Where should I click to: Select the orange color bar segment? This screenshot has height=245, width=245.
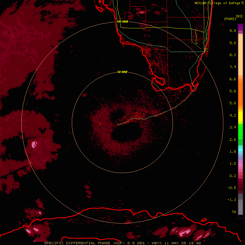coord(240,94)
